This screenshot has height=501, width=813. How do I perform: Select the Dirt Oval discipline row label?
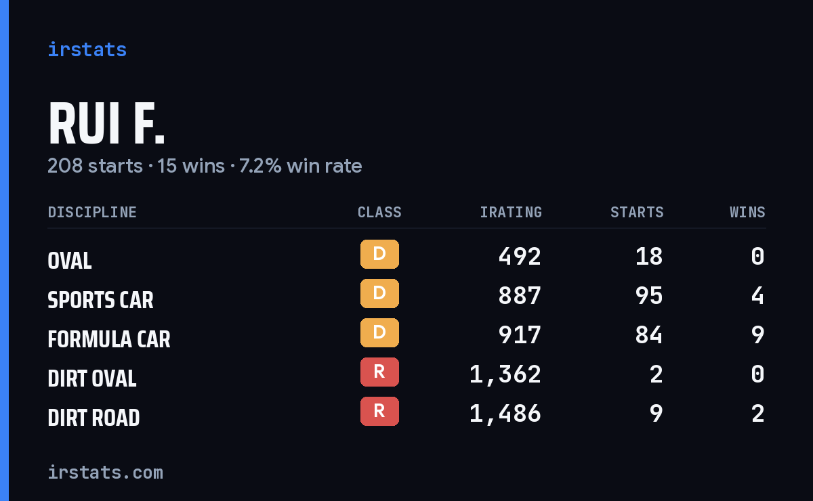pos(92,378)
